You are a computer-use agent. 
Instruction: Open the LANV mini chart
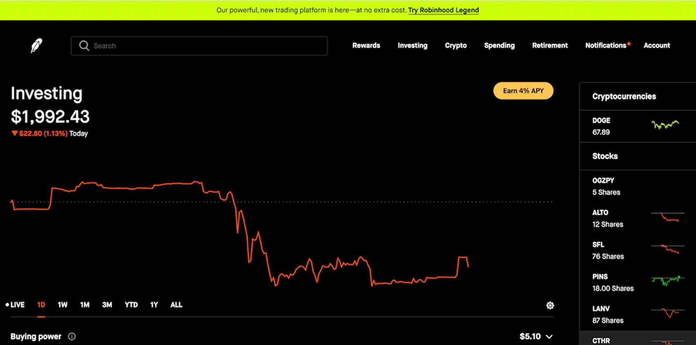tap(667, 313)
